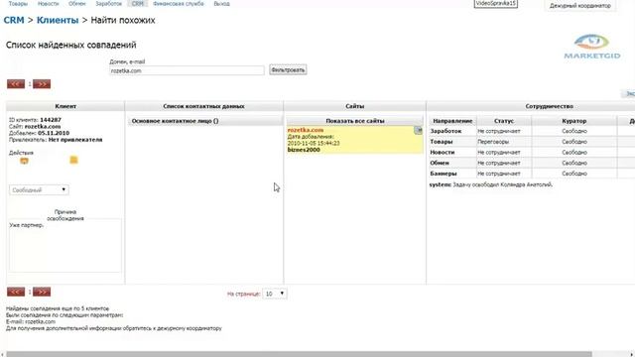This screenshot has width=635, height=357.
Task: Go to the Обмен top menu
Action: [x=77, y=4]
